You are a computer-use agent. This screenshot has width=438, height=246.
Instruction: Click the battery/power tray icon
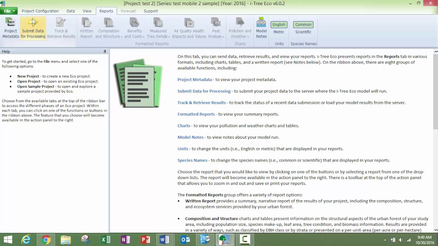(393, 240)
